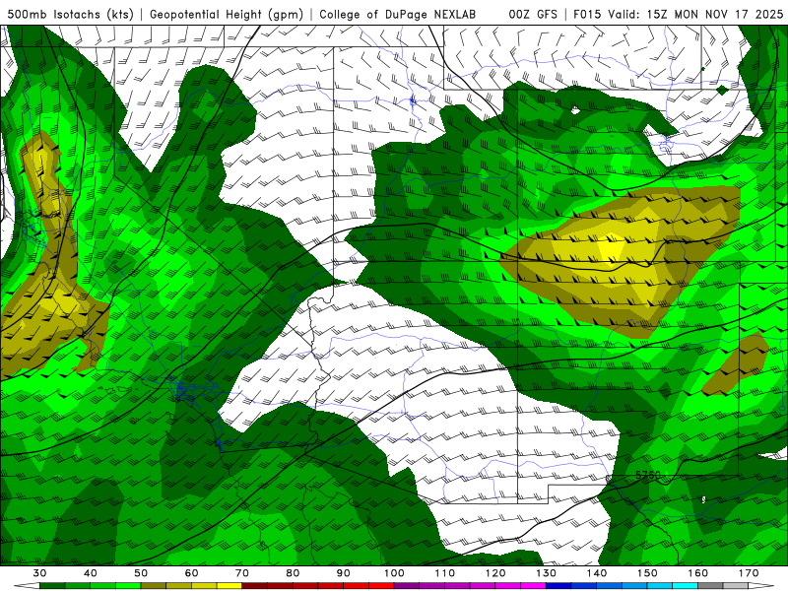Click the '80' value on the color scale
Viewport: 788px width, 591px height.
pyautogui.click(x=293, y=573)
